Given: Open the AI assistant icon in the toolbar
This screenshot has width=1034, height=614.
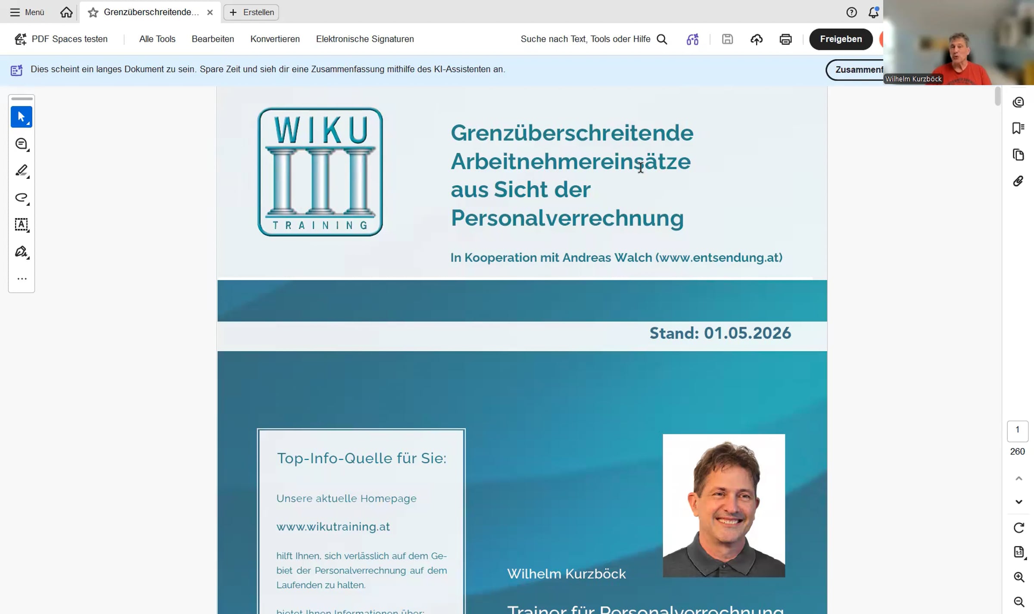Looking at the screenshot, I should (692, 39).
